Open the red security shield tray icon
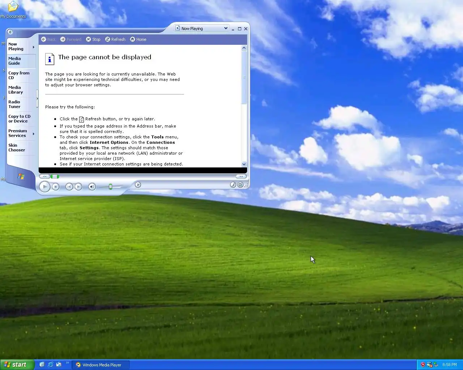 (x=423, y=365)
